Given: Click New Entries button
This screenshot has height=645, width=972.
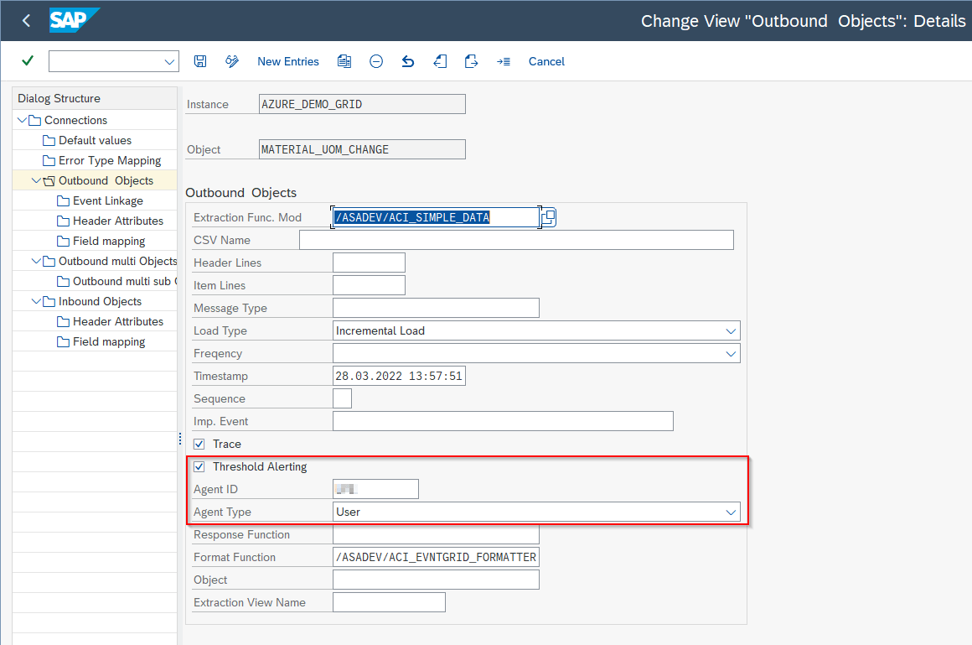Looking at the screenshot, I should [x=288, y=61].
